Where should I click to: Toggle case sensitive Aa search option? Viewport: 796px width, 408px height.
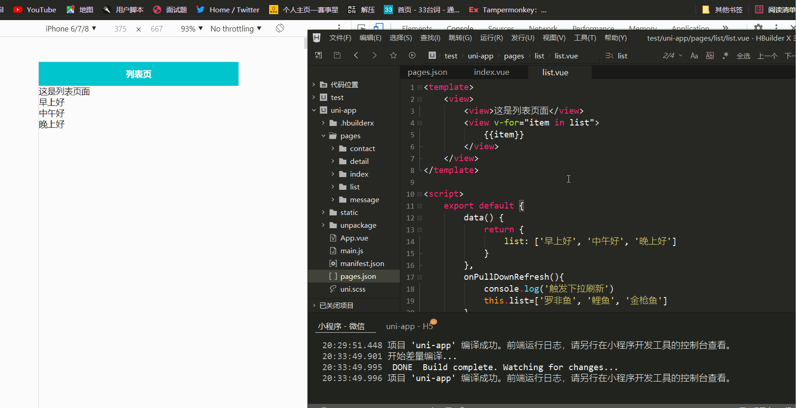tap(694, 56)
